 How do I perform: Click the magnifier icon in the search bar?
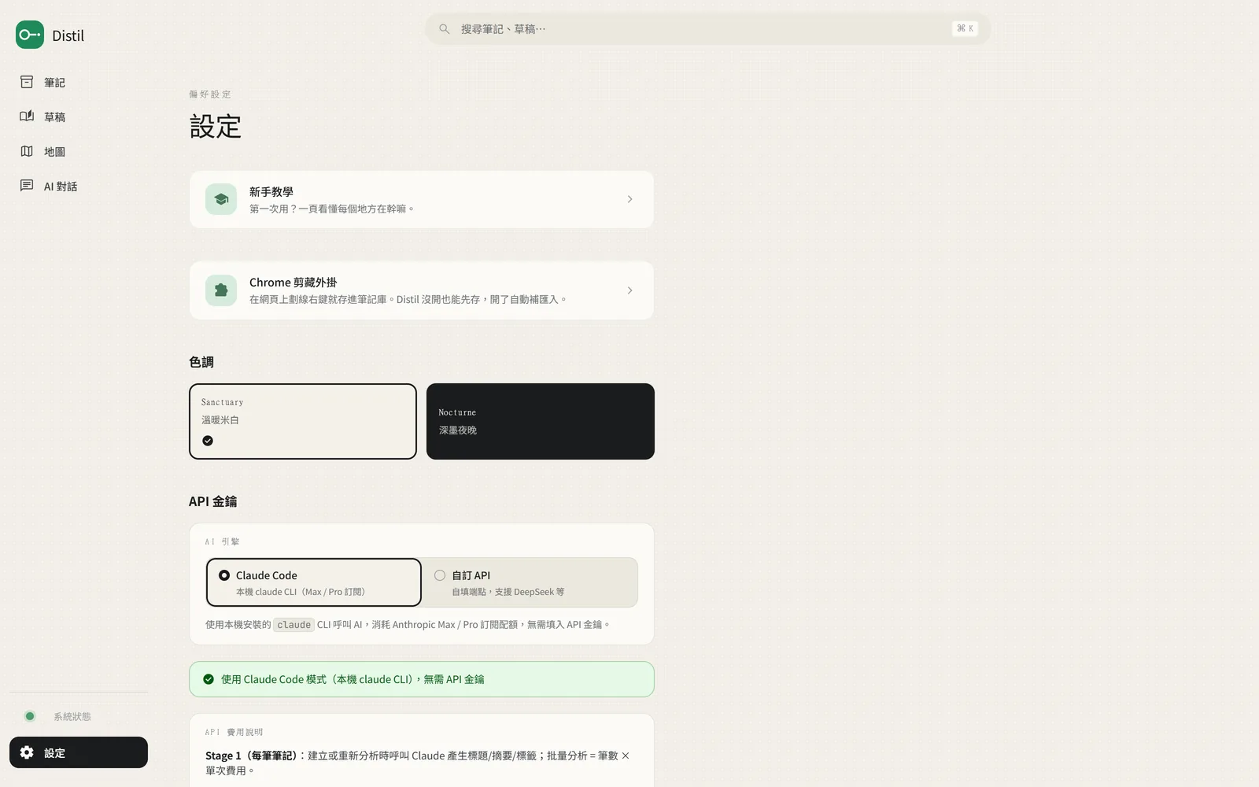click(x=445, y=29)
